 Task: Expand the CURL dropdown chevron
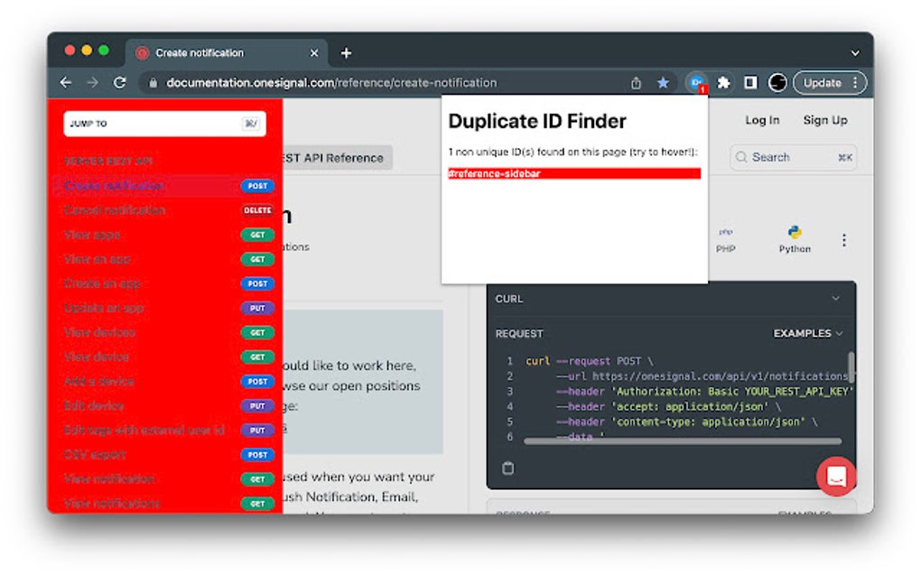pos(835,299)
